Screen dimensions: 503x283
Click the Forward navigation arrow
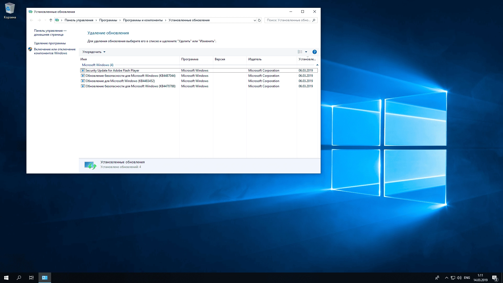tap(39, 20)
